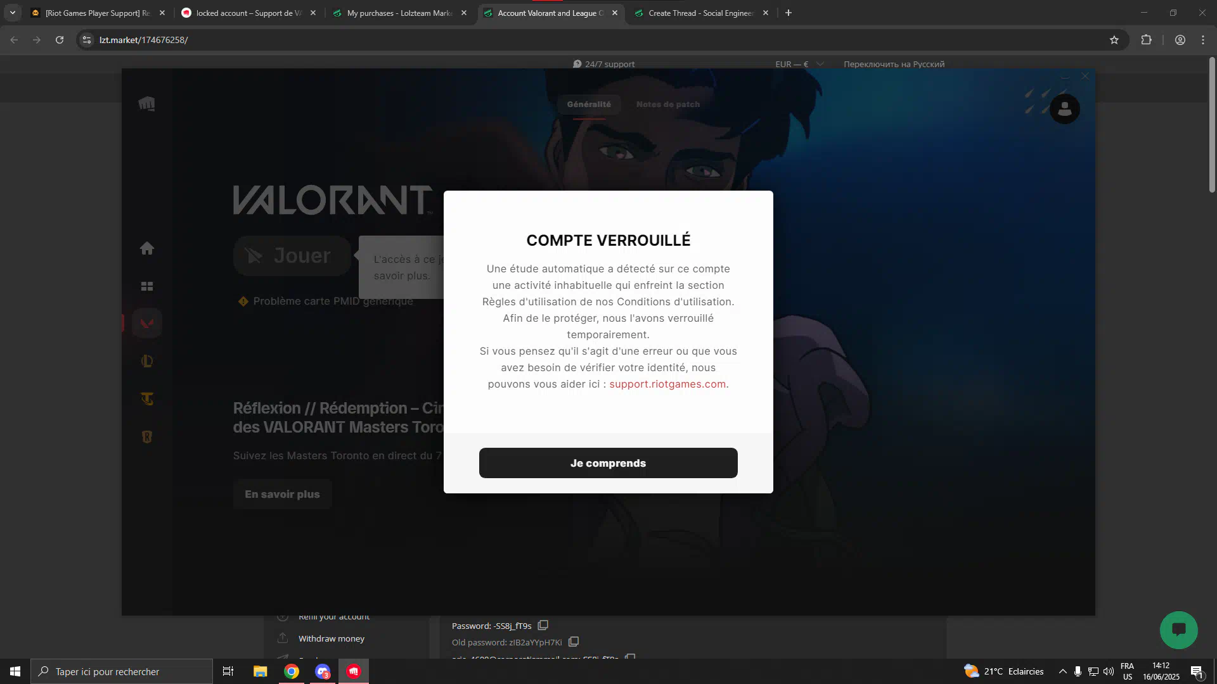Open the Chrome three-dot menu
The height and width of the screenshot is (684, 1217).
click(1203, 40)
